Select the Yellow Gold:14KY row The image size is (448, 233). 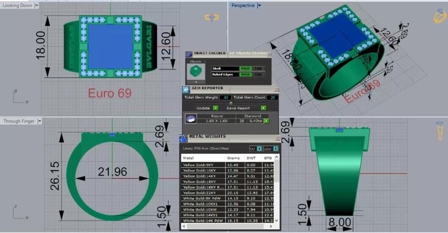pos(227,176)
